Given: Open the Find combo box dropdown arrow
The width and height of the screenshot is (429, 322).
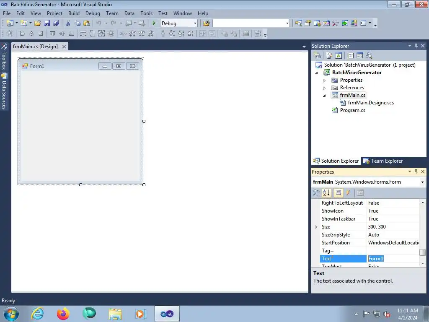Looking at the screenshot, I should 287,23.
